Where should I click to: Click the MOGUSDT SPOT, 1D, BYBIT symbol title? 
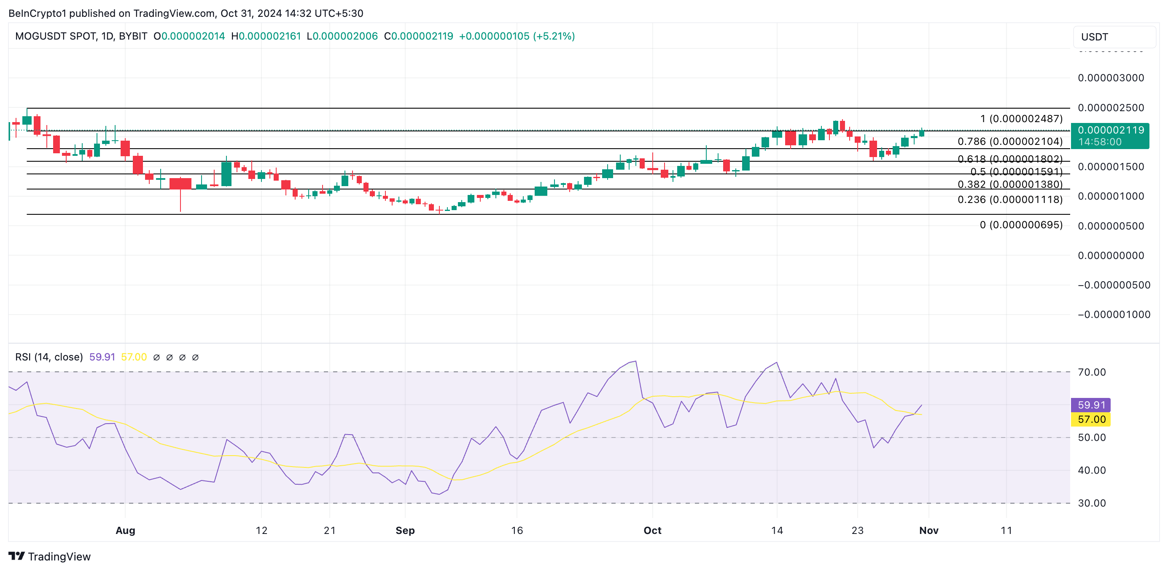tap(81, 36)
